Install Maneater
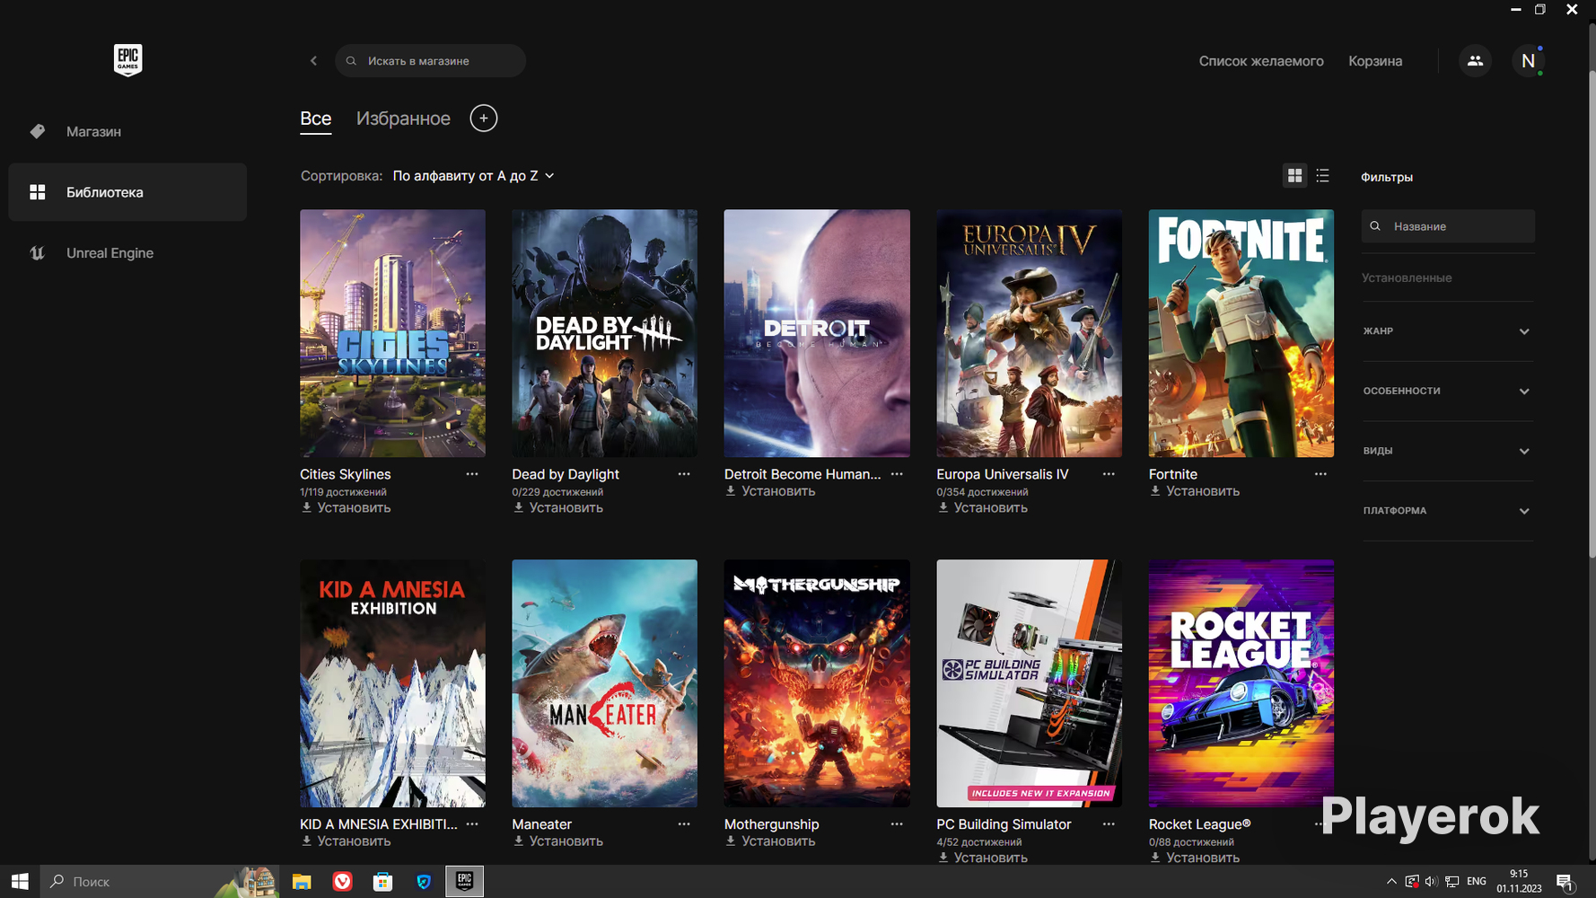Image resolution: width=1596 pixels, height=898 pixels. coord(557,841)
